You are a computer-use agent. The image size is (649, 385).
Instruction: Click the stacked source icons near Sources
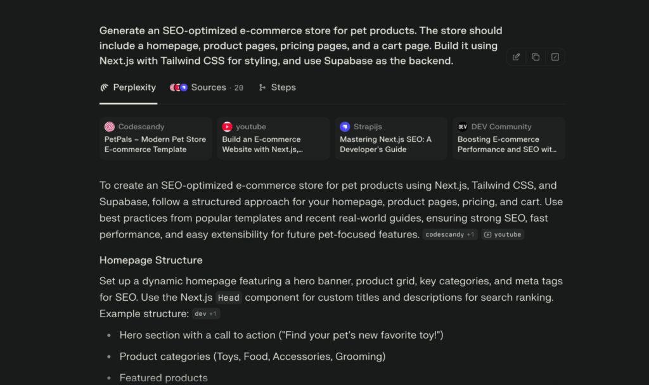pos(179,87)
